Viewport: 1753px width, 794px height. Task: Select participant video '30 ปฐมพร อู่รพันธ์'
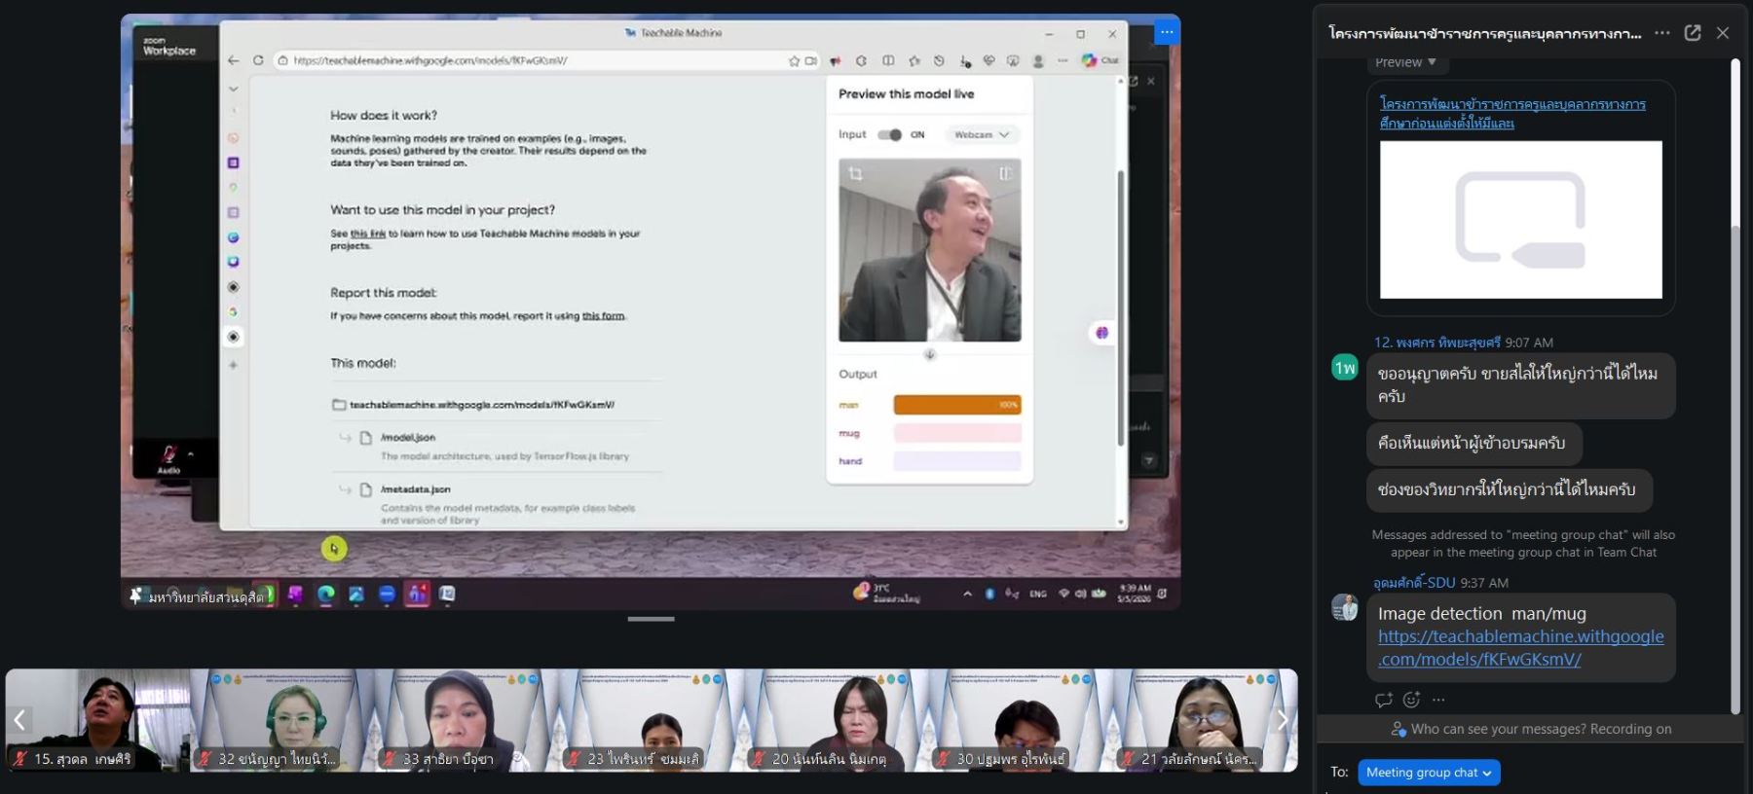pyautogui.click(x=1021, y=720)
